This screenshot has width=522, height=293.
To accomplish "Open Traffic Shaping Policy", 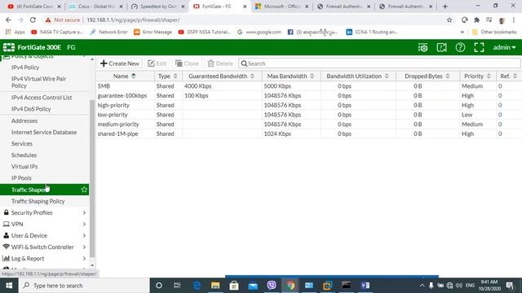I will (x=38, y=201).
